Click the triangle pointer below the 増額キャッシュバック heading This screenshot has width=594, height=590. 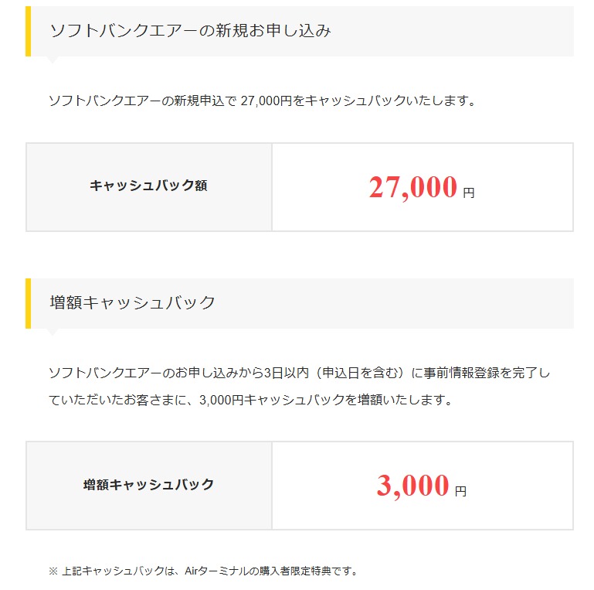[53, 332]
